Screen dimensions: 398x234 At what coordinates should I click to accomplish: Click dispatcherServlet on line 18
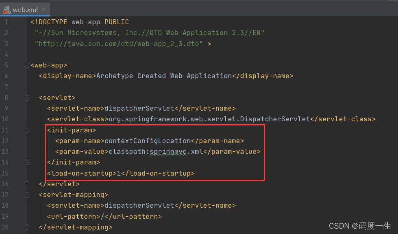139,205
